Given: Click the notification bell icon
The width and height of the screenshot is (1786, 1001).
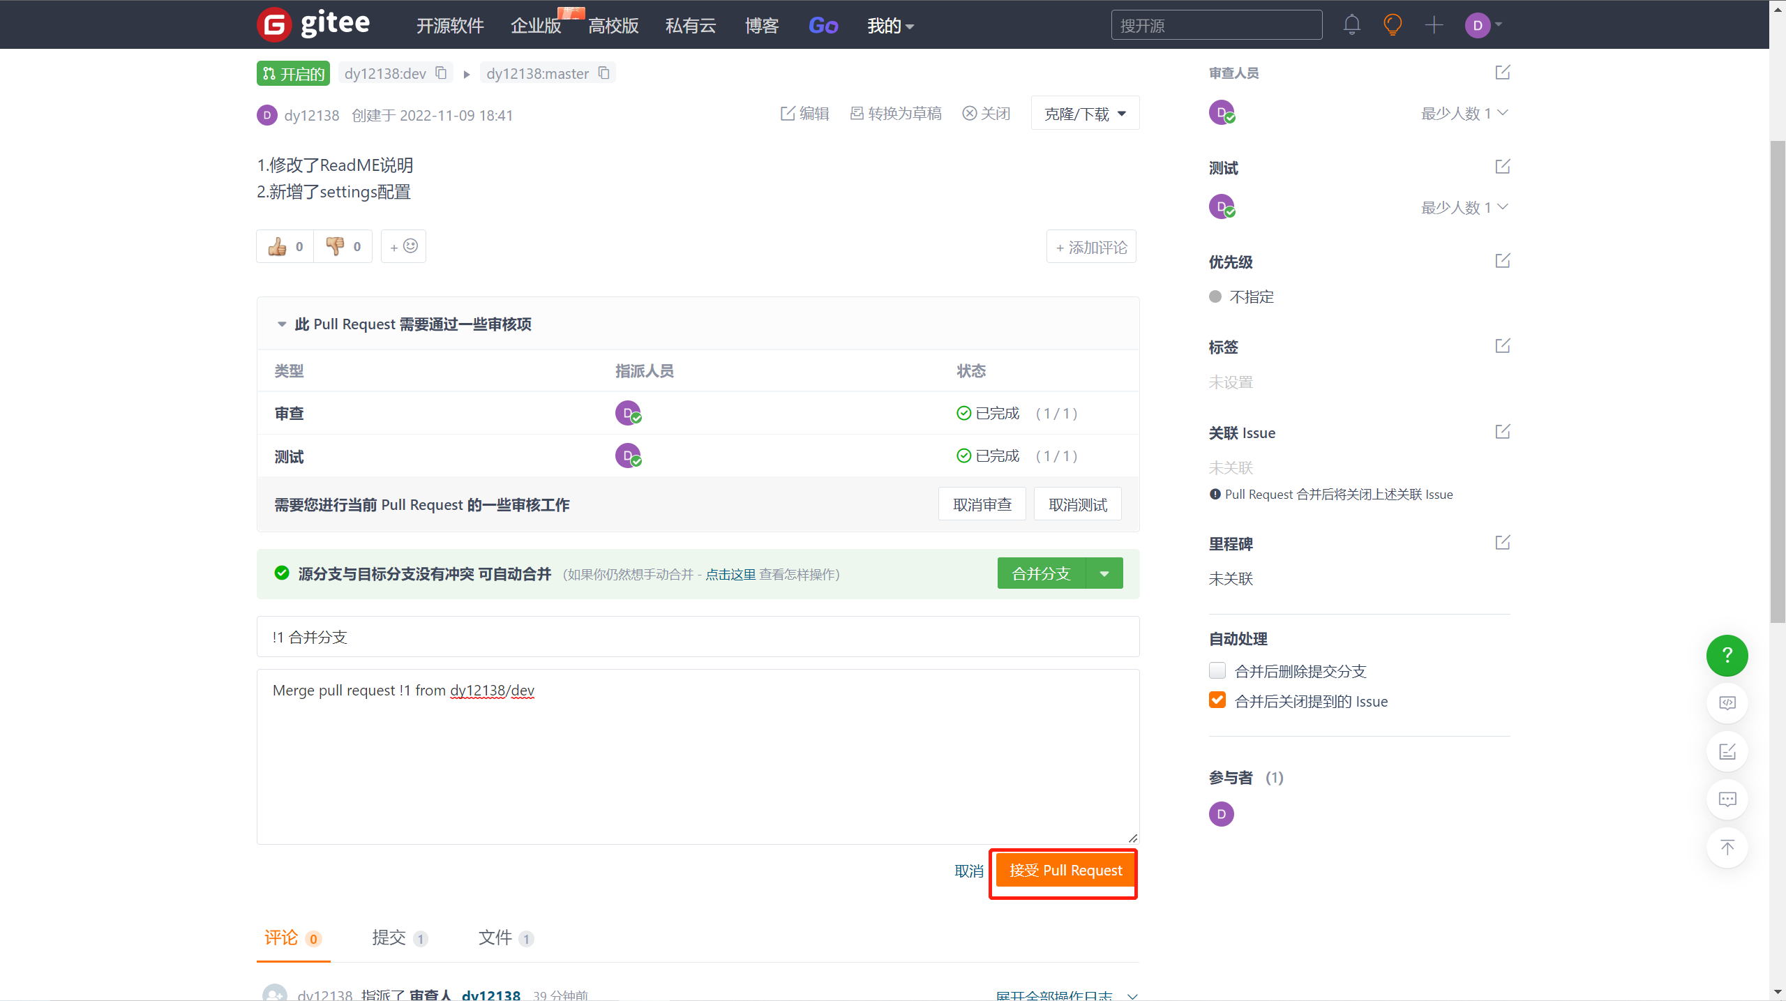Looking at the screenshot, I should pos(1351,25).
